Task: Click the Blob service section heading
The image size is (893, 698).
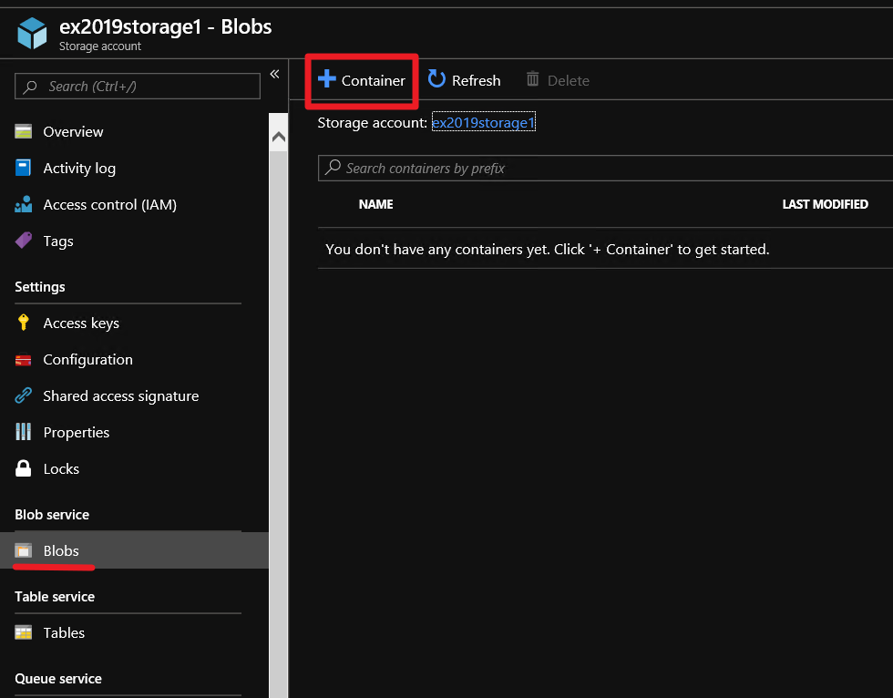Action: pos(52,515)
